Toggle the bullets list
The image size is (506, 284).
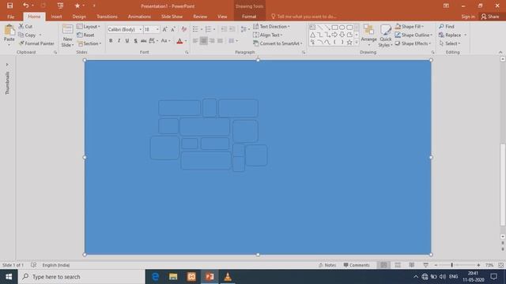pos(195,29)
